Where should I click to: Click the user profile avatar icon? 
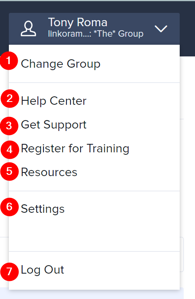pos(28,29)
